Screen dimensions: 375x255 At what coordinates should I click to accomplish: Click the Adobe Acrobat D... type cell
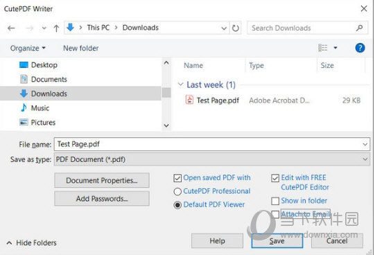coord(279,100)
